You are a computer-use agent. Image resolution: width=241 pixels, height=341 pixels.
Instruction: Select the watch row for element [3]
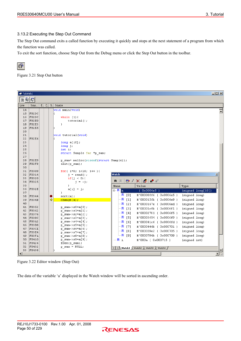(x=164, y=209)
